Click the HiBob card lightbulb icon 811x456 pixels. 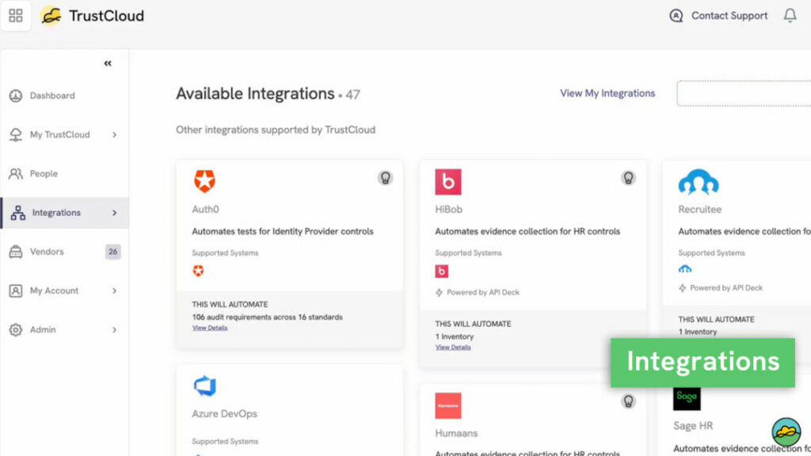(628, 178)
